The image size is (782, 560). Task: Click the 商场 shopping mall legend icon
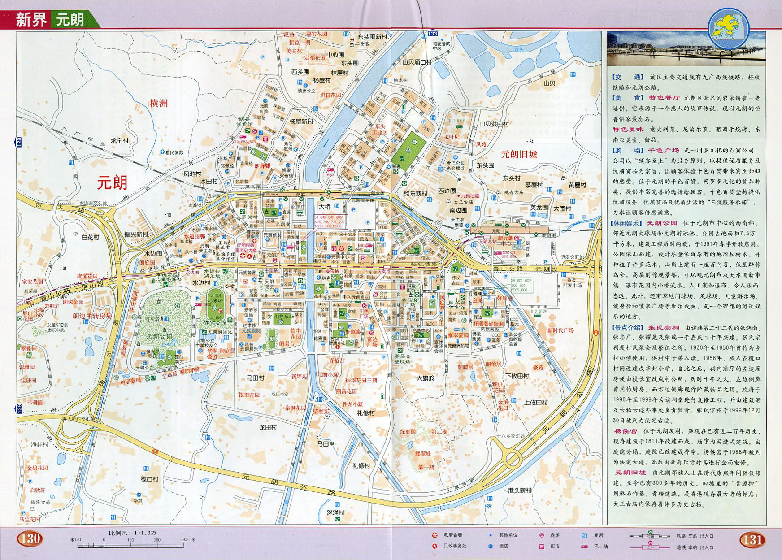(x=542, y=535)
